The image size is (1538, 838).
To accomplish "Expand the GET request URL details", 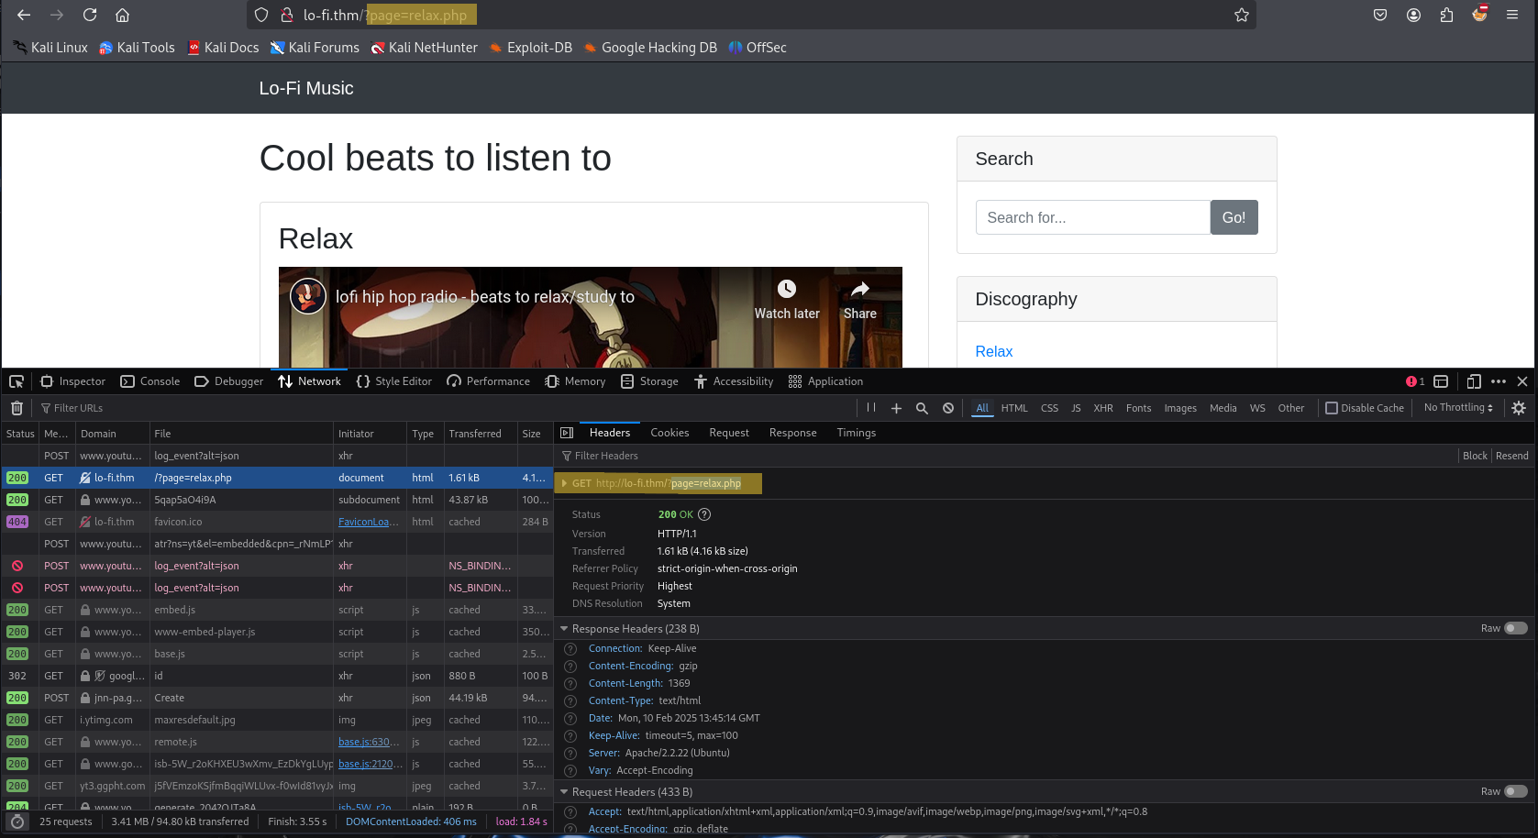I will [x=564, y=483].
